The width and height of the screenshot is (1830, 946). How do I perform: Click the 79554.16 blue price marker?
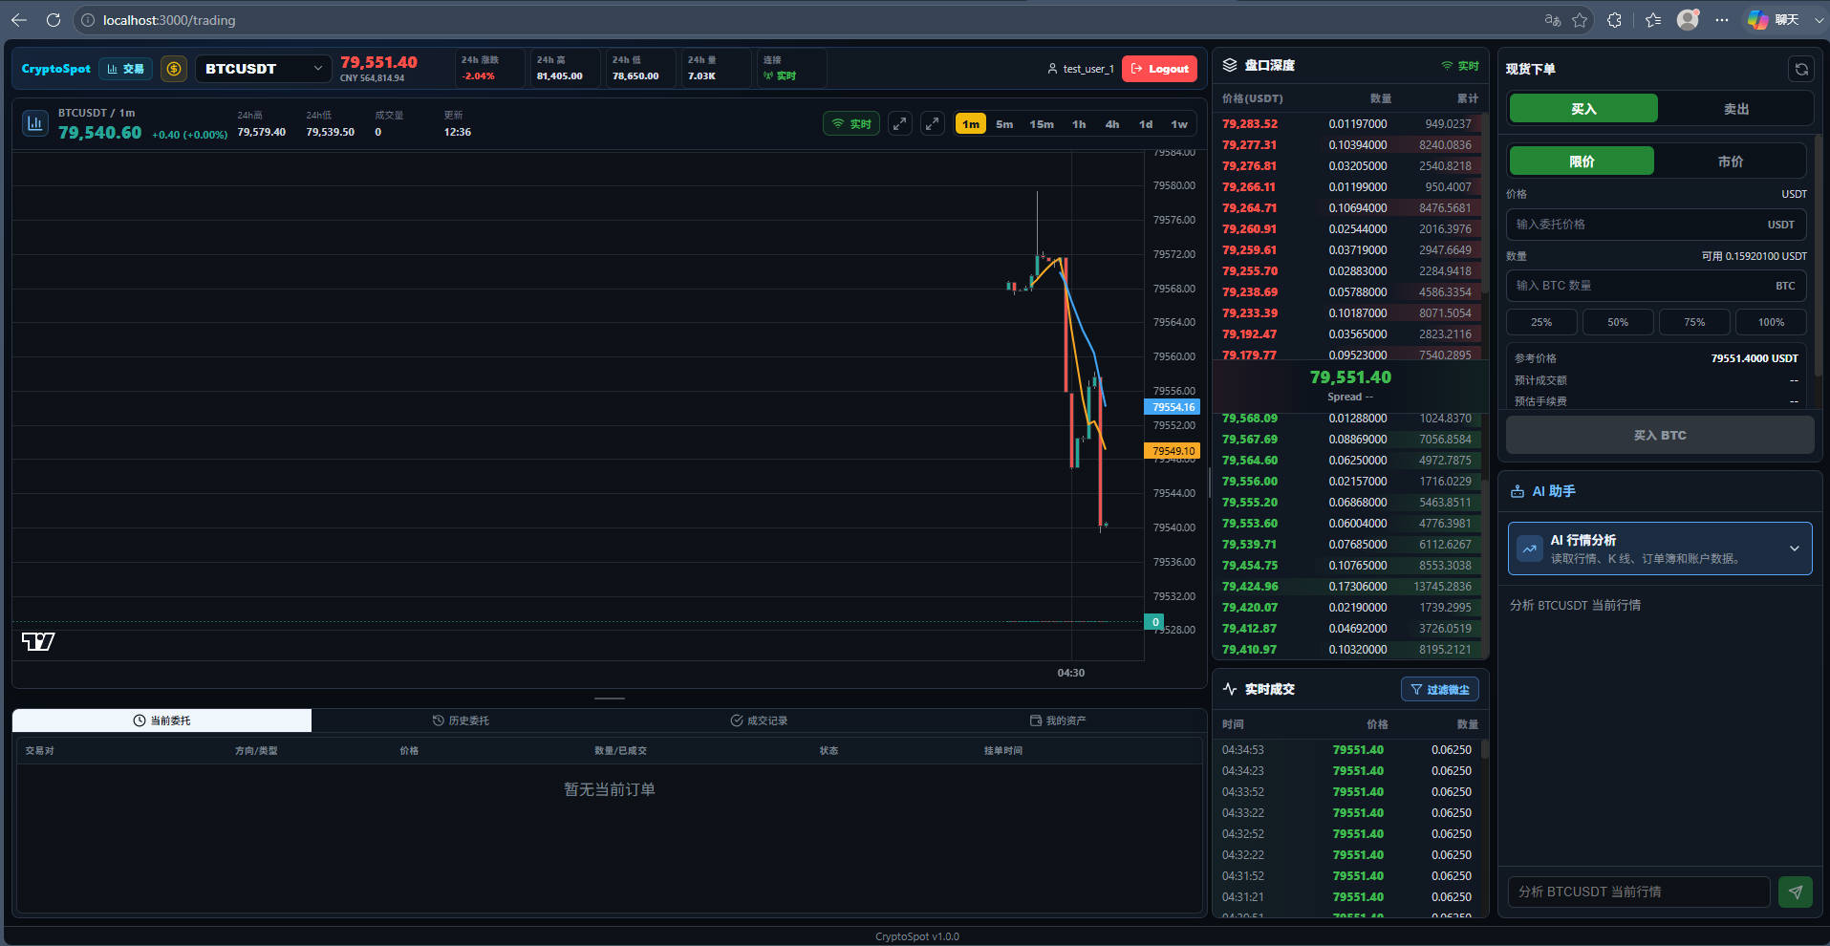1173,407
